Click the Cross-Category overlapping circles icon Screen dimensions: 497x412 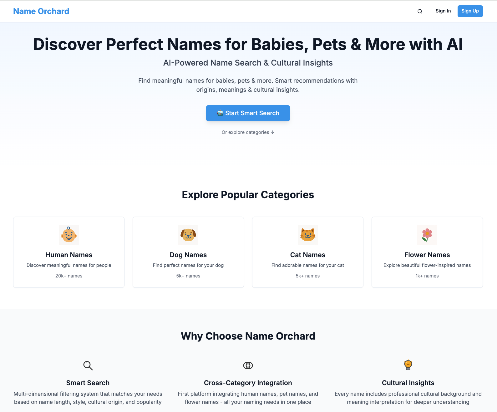pos(248,365)
